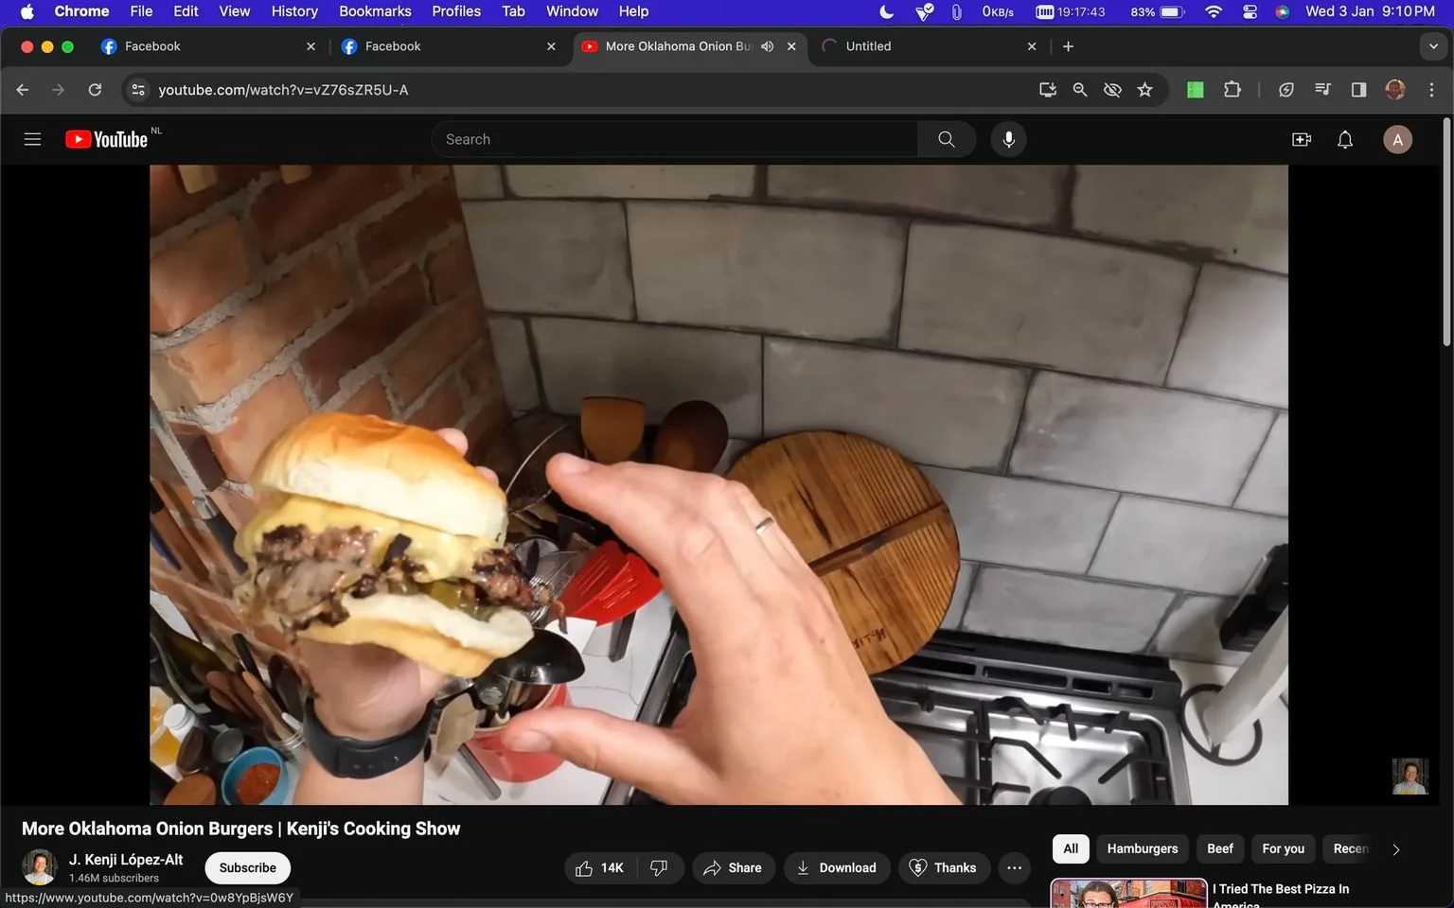Screen dimensions: 1454x908
Task: Open the Profiles menu
Action: pyautogui.click(x=456, y=11)
